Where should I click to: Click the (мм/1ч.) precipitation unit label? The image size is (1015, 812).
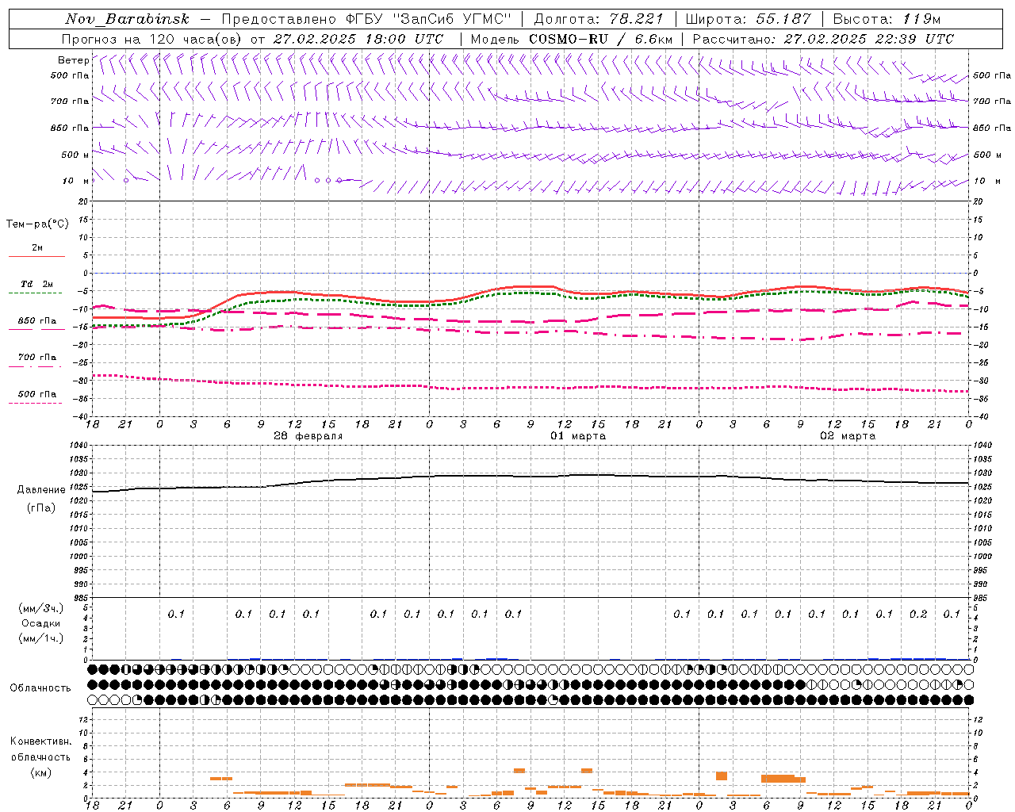point(41,638)
